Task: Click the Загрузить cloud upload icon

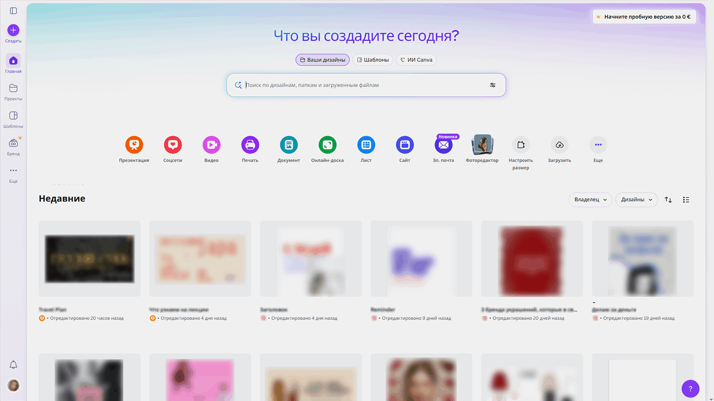Action: pos(559,145)
